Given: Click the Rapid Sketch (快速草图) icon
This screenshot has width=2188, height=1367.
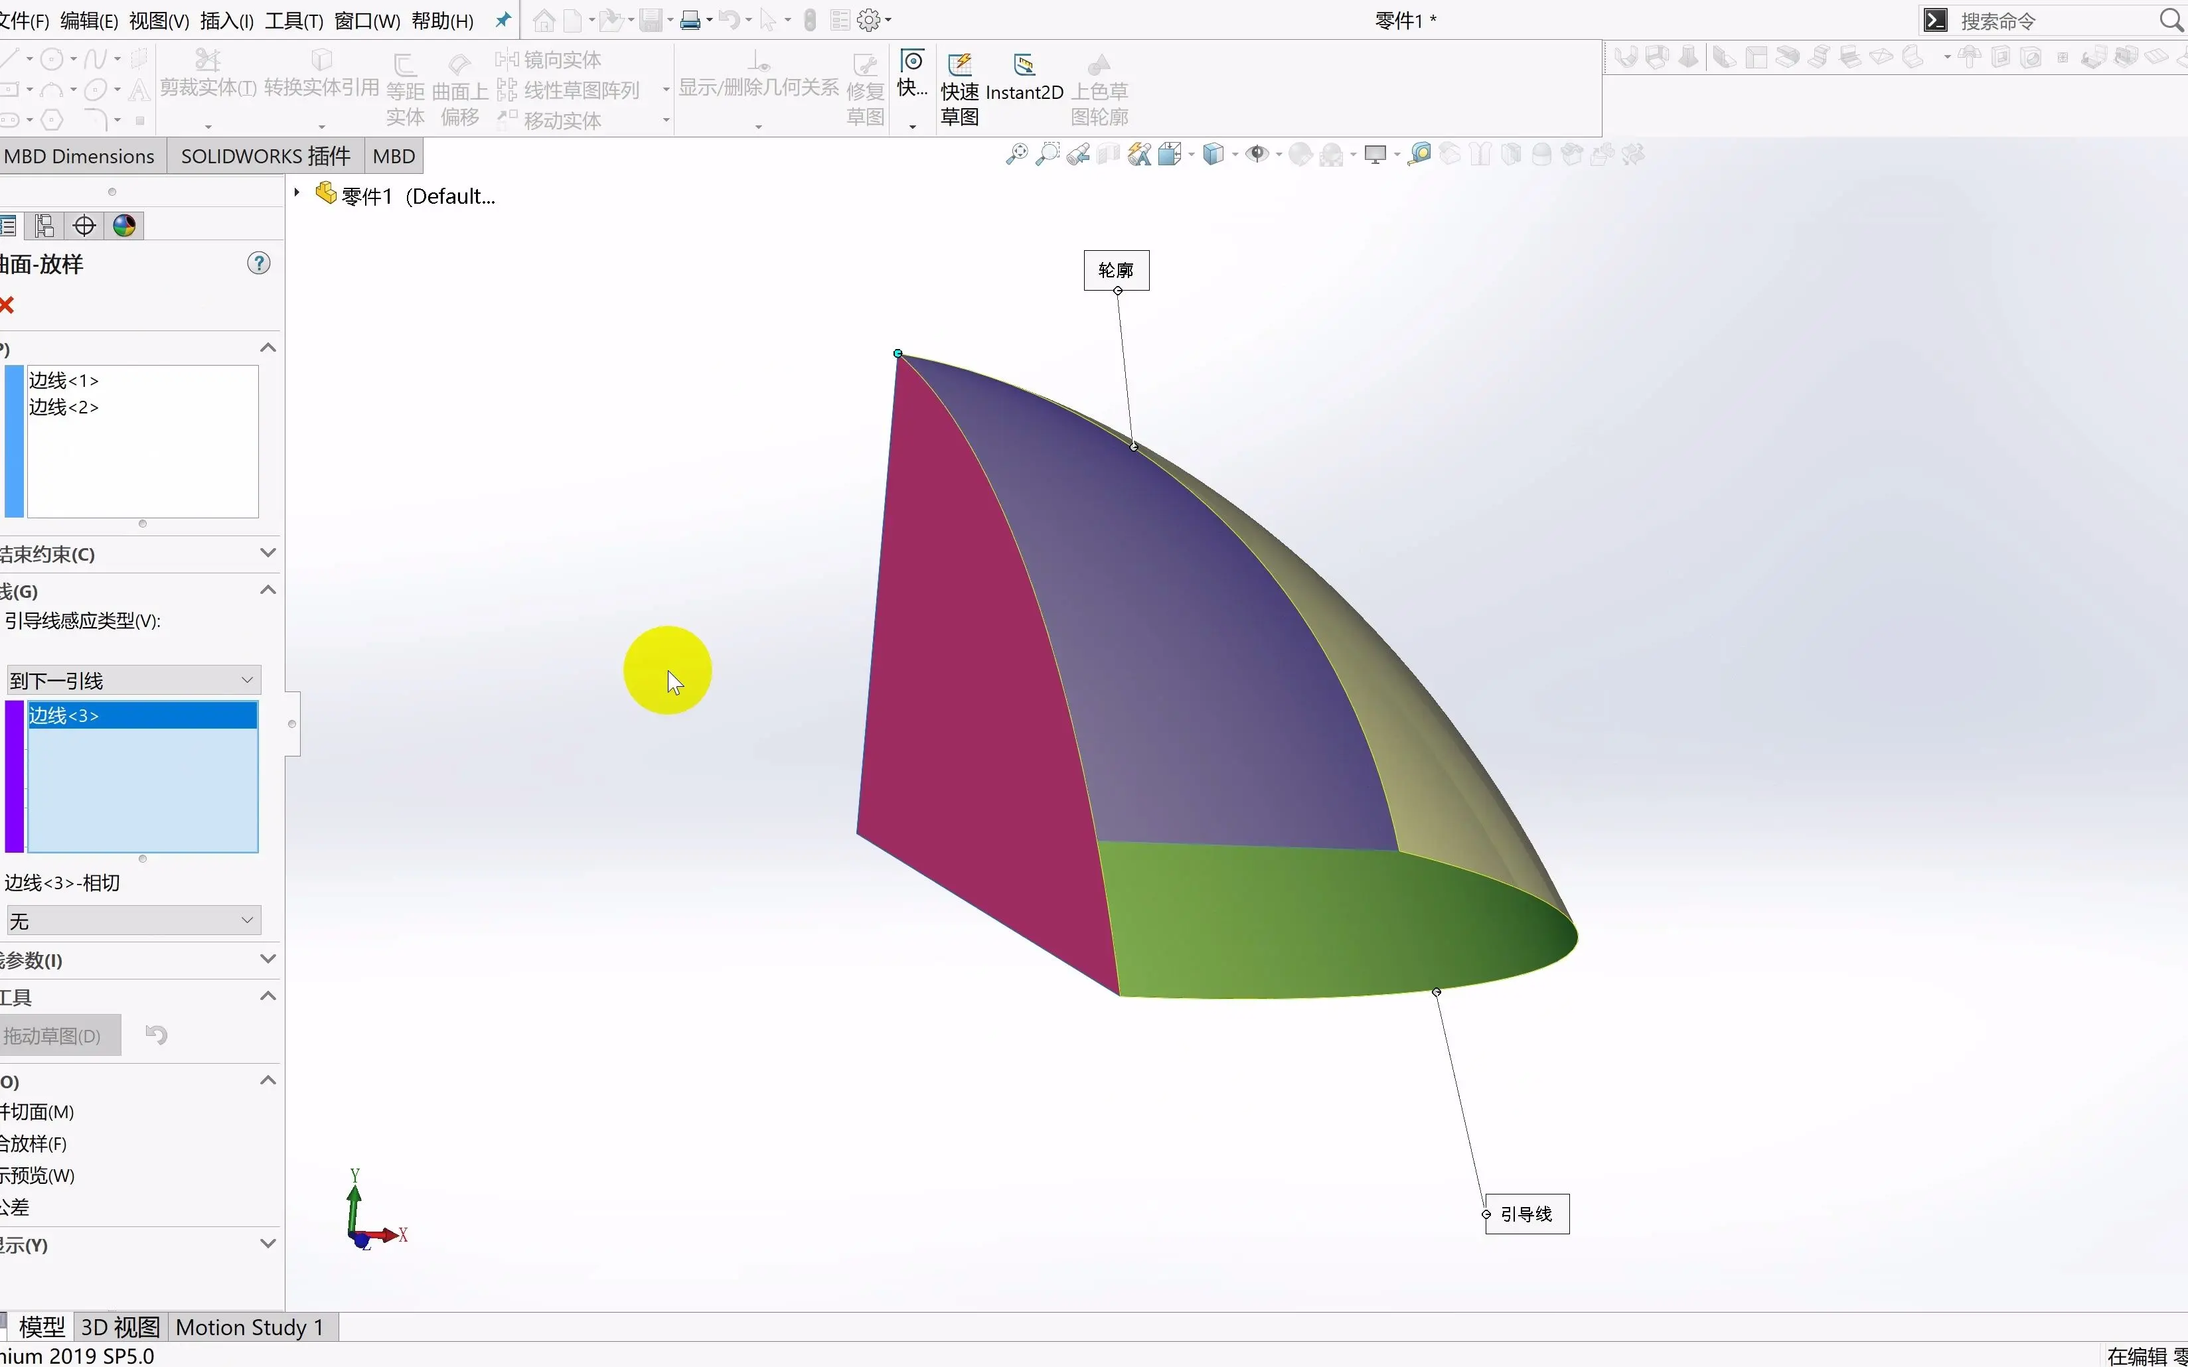Looking at the screenshot, I should [959, 88].
